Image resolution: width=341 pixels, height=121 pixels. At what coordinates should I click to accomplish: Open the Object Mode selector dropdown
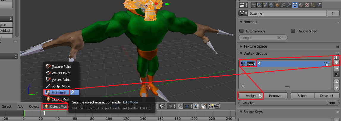point(55,106)
